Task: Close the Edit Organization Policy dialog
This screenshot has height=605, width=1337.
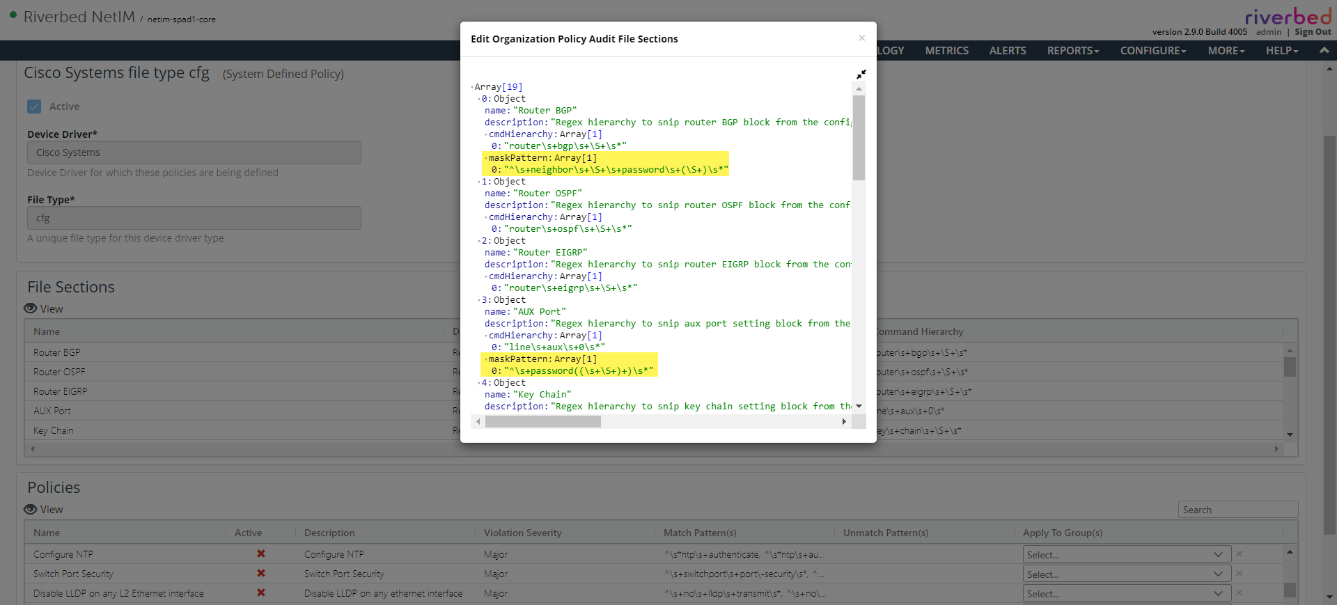Action: (x=861, y=38)
